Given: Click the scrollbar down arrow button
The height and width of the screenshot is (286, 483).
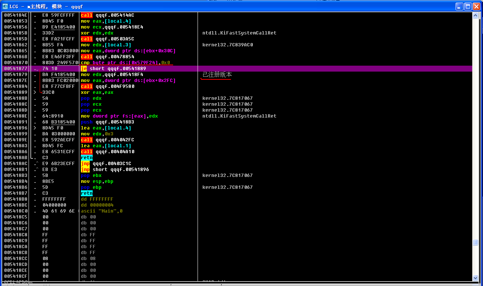Looking at the screenshot, I should [476, 278].
